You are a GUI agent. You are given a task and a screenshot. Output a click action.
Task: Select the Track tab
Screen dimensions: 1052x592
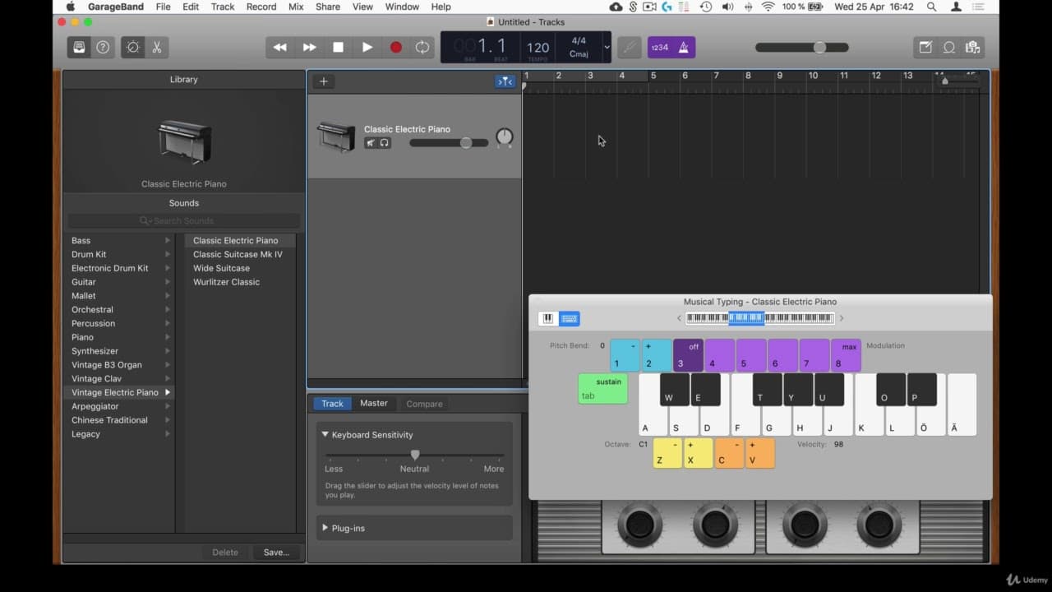tap(332, 404)
